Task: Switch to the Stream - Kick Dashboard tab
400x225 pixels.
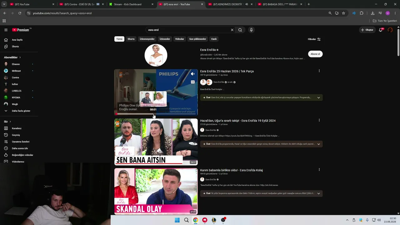Action: [x=131, y=4]
